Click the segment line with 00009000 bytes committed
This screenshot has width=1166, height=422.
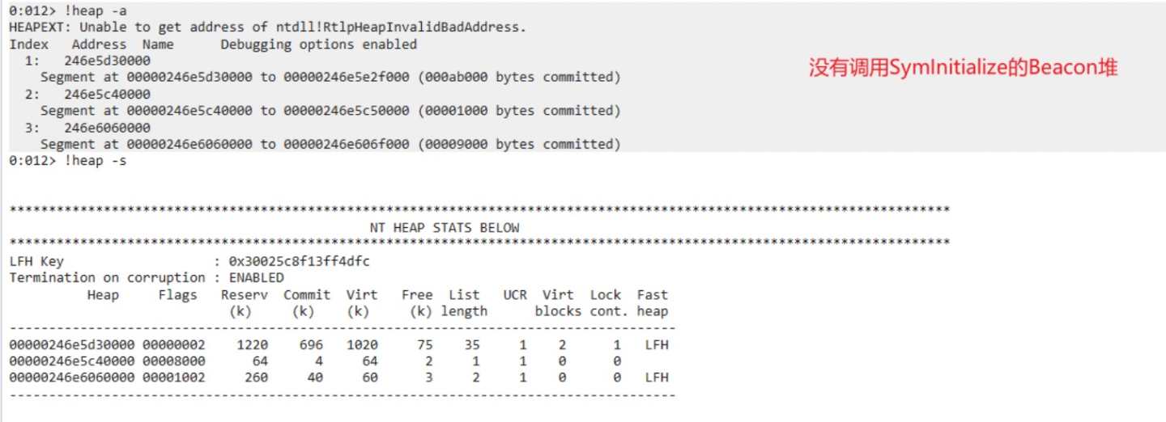pos(330,145)
